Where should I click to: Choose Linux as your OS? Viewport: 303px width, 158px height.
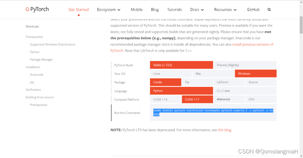pos(171,73)
